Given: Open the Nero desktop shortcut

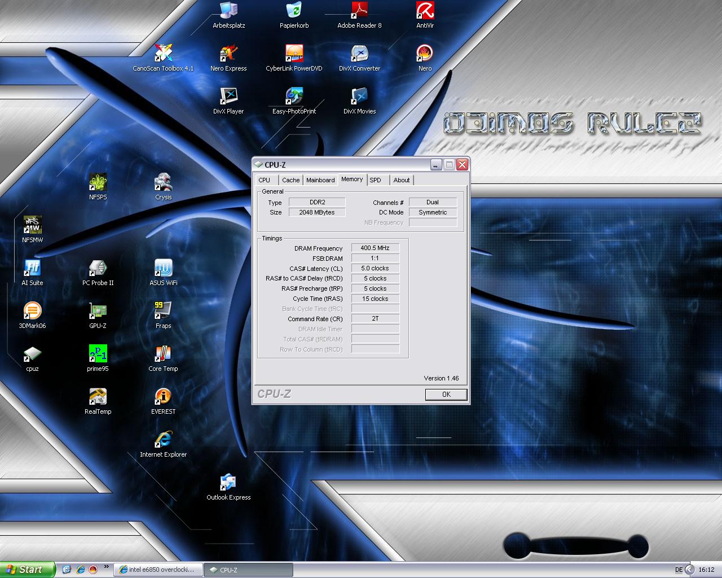Looking at the screenshot, I should tap(425, 58).
